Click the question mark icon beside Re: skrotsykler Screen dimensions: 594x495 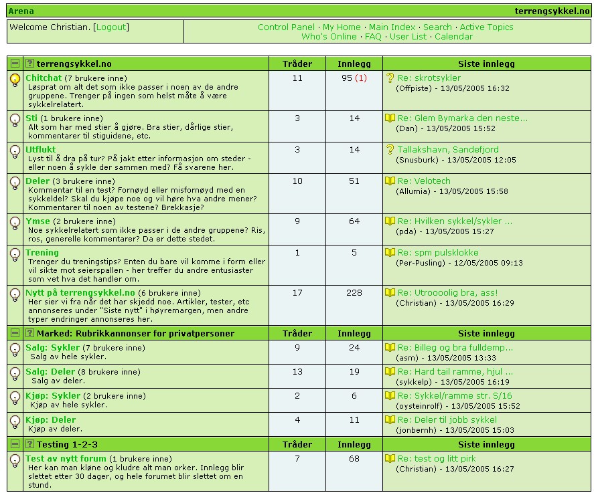[x=390, y=78]
